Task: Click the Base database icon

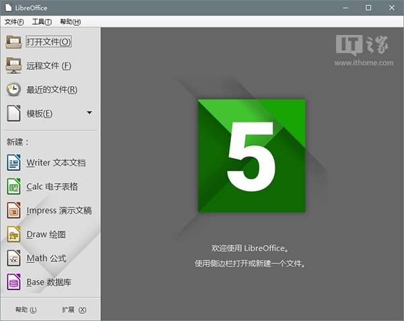Action: click(13, 282)
